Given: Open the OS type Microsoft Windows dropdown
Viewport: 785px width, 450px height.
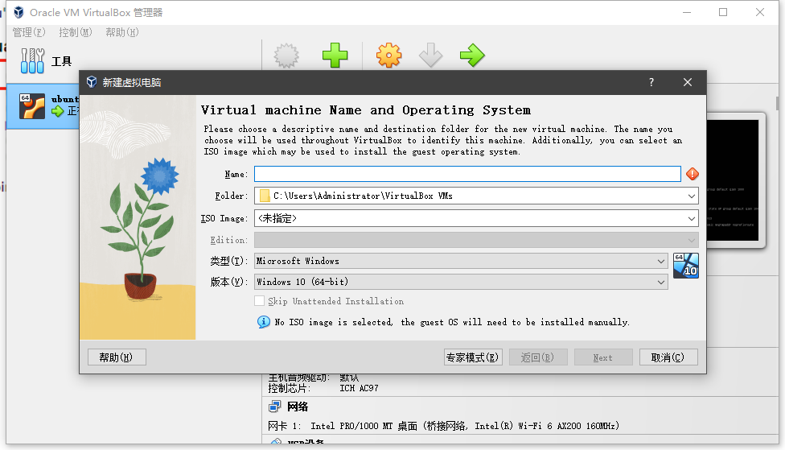Looking at the screenshot, I should tap(461, 261).
